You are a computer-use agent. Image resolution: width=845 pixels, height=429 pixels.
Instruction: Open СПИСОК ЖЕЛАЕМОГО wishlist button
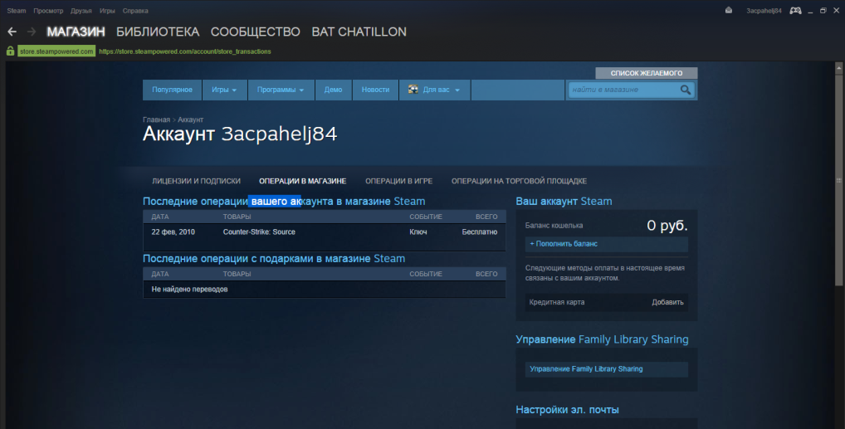point(646,73)
